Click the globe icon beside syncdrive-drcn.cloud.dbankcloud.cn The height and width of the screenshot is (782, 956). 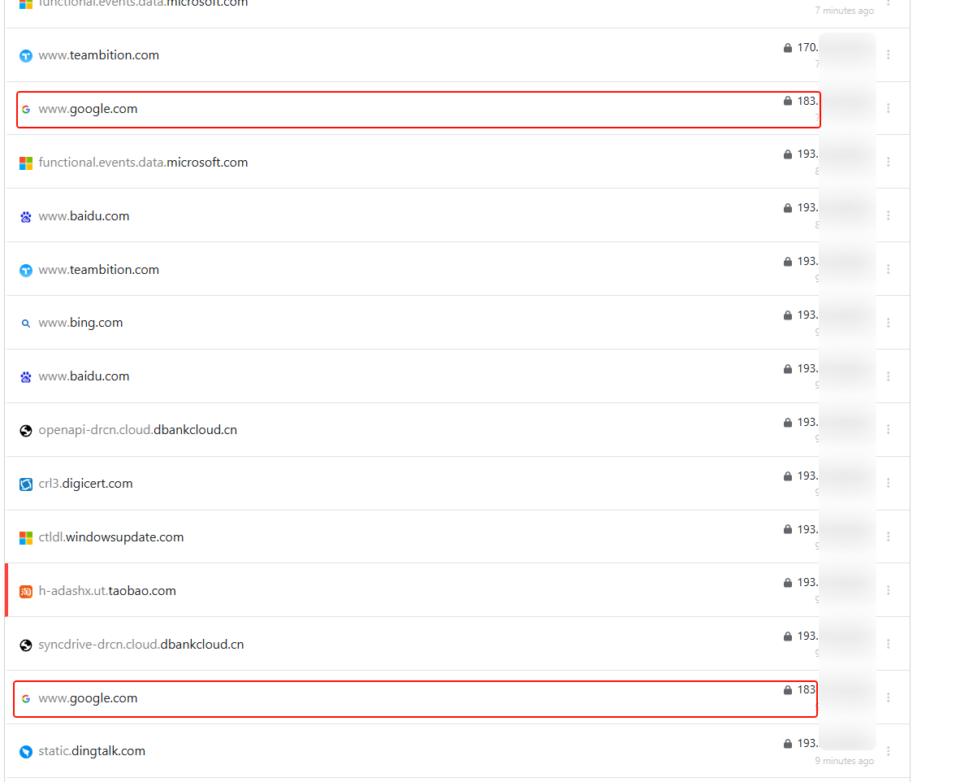click(x=26, y=645)
